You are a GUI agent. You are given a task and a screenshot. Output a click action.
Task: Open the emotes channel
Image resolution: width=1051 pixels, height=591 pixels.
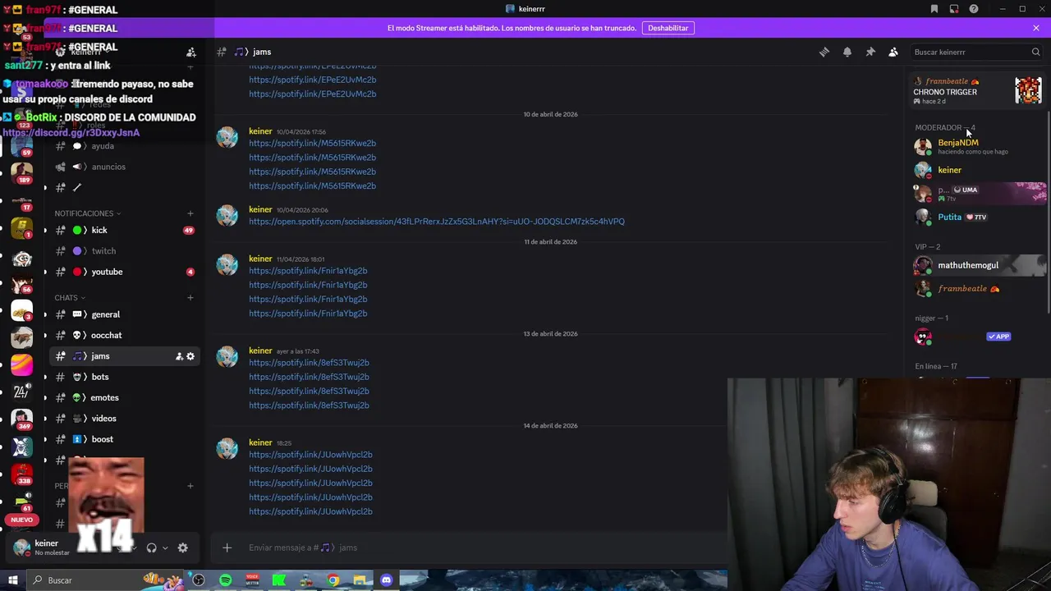[124, 397]
